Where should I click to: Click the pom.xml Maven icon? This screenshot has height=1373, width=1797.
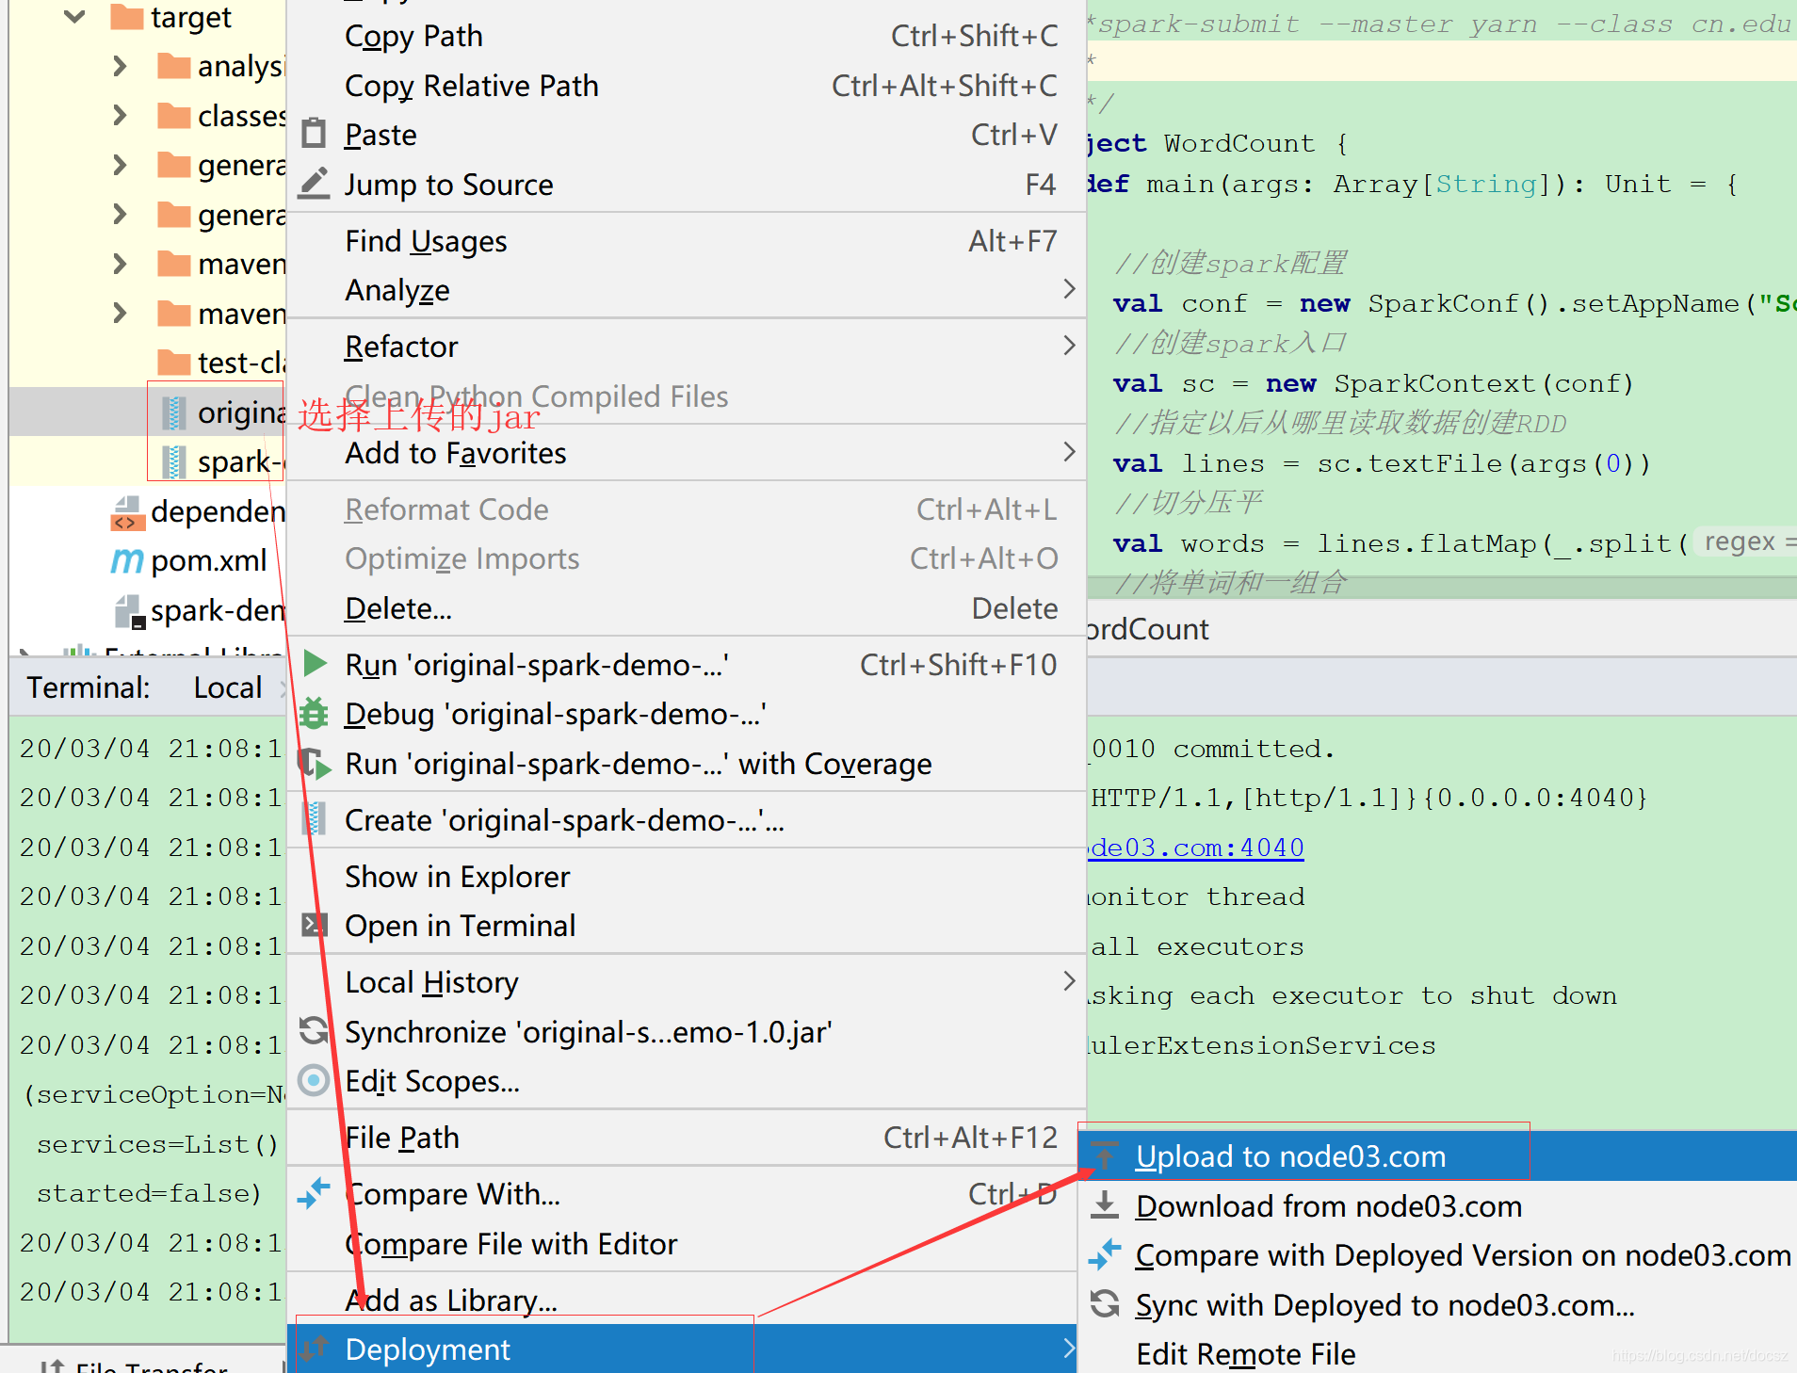click(127, 560)
